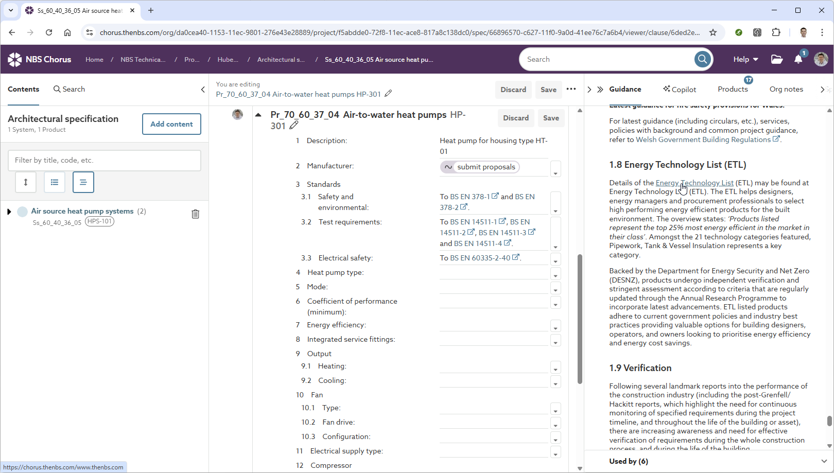
Task: Open the notifications bell
Action: (x=798, y=59)
